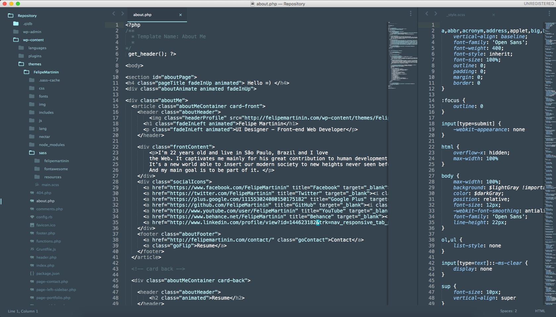This screenshot has height=317, width=556.
Task: Click the card back comment line
Action: [x=158, y=269]
